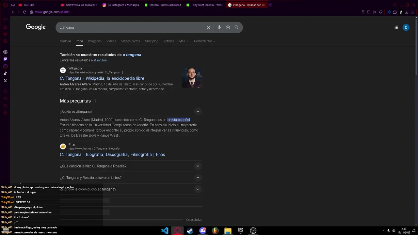Switch to Instagram Mensajes browser tab

coord(121,5)
